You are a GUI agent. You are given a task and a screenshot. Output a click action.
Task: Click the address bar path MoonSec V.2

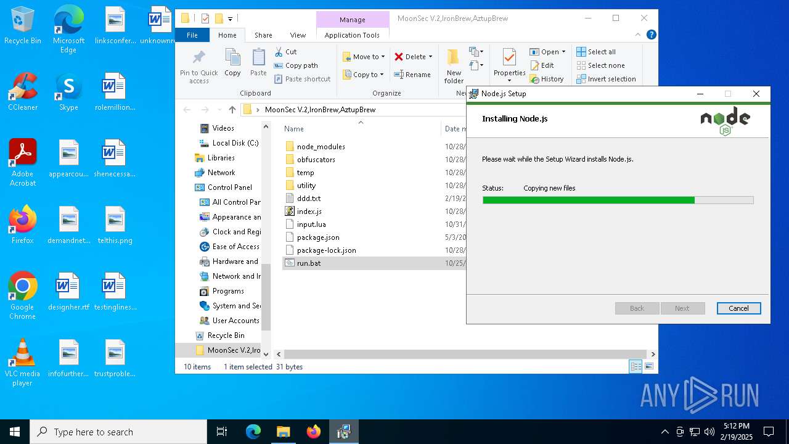[320, 110]
